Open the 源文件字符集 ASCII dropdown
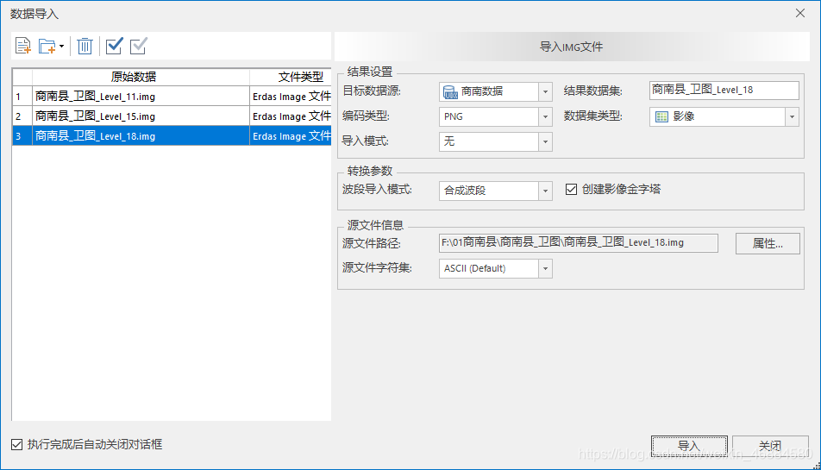 click(x=545, y=268)
